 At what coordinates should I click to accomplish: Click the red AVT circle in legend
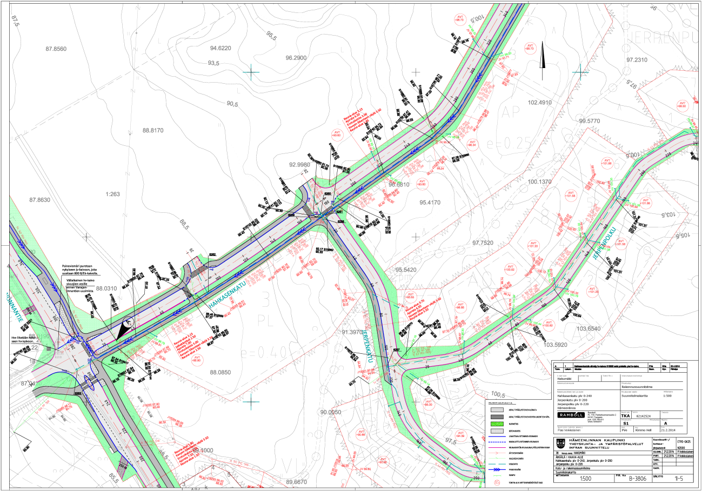497,482
